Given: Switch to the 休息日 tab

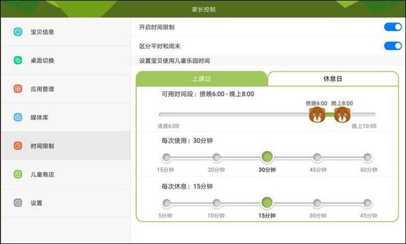Looking at the screenshot, I should pyautogui.click(x=333, y=79).
